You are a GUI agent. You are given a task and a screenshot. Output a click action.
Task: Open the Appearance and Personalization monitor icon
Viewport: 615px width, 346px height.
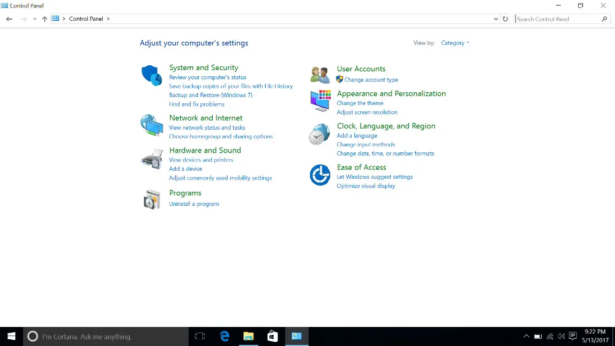[320, 101]
